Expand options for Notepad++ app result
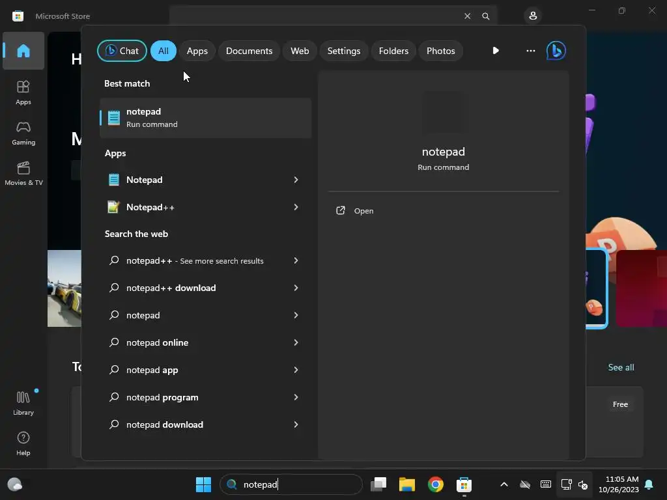667x500 pixels. click(x=296, y=207)
